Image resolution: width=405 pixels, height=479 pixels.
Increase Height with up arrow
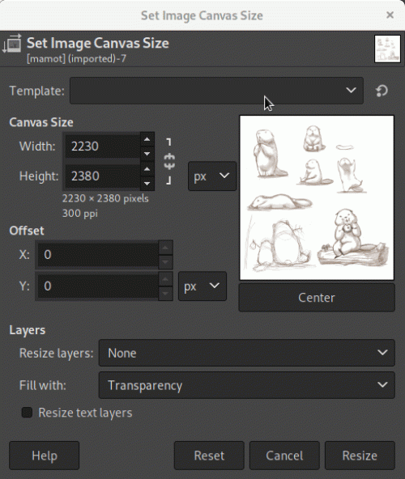pyautogui.click(x=147, y=169)
